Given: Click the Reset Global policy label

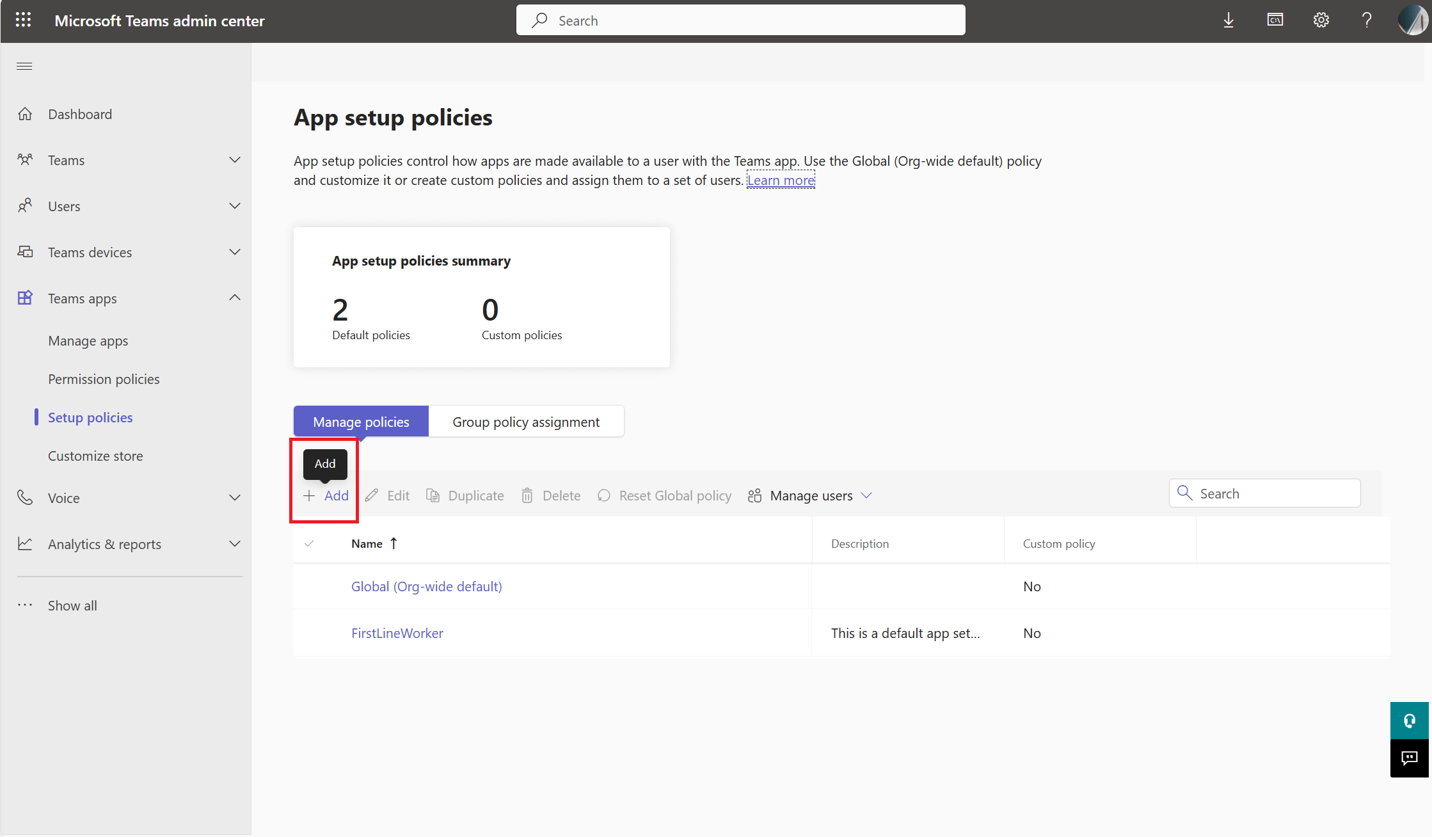Looking at the screenshot, I should pos(675,496).
